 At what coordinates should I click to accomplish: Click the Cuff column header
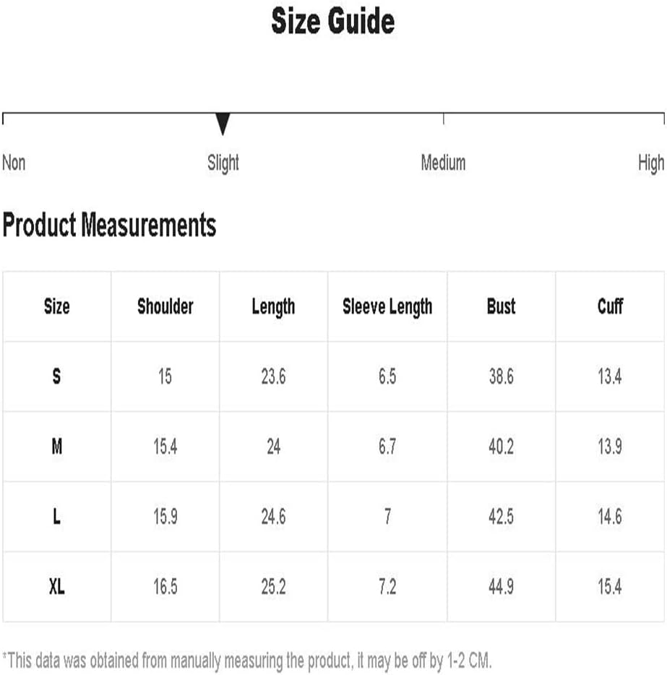tap(610, 306)
